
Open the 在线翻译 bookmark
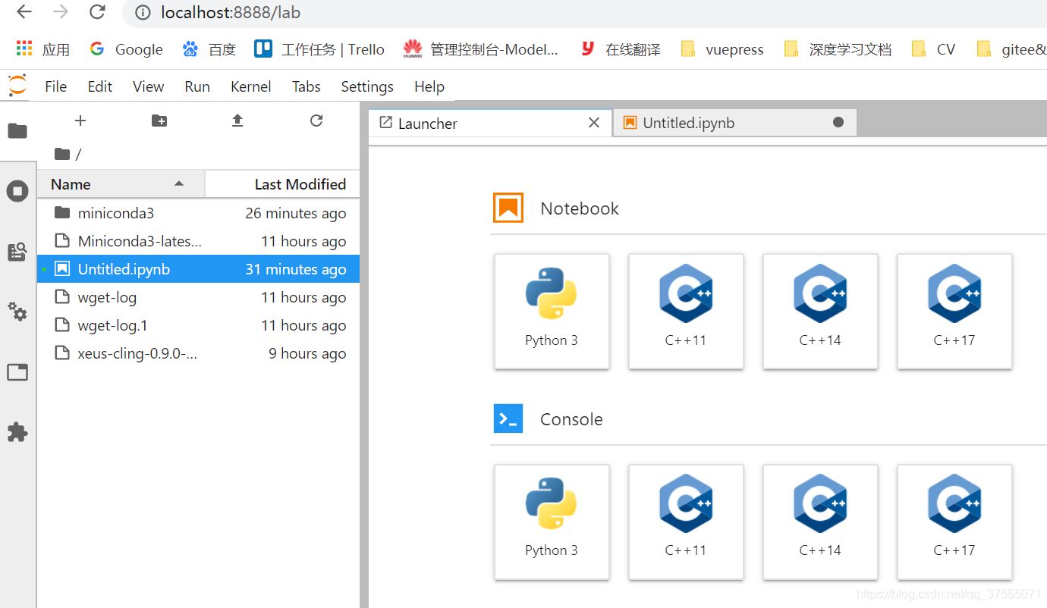(x=620, y=49)
